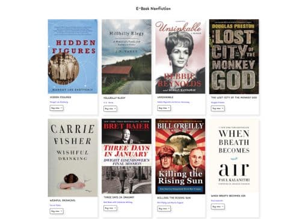Select the Killing the Rising Sun cover
This screenshot has width=308, height=219.
(x=180, y=156)
